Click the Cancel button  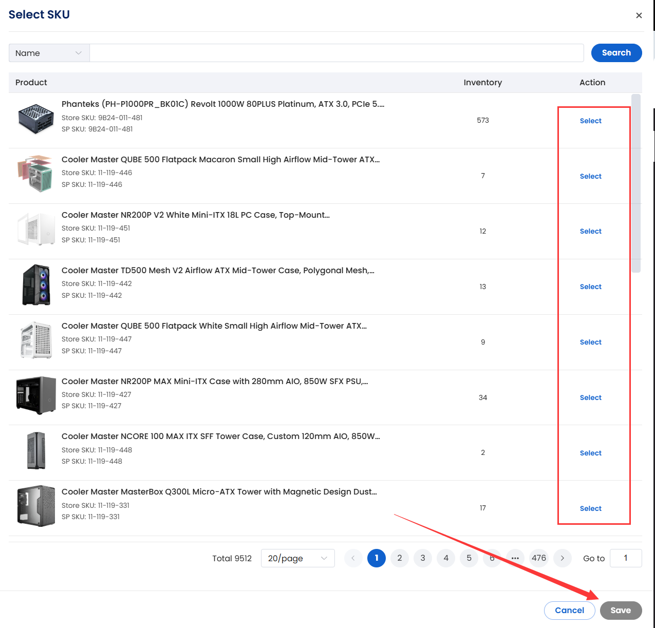coord(570,611)
